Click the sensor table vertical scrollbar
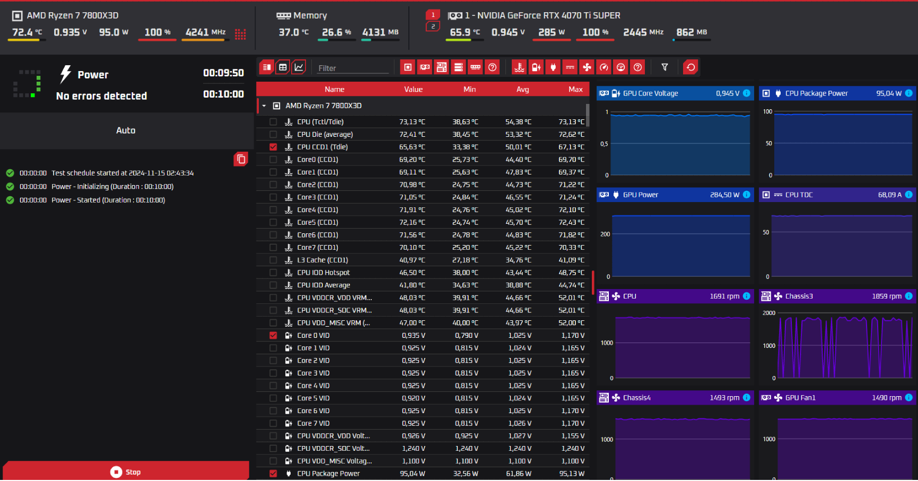This screenshot has width=918, height=481. [x=588, y=115]
